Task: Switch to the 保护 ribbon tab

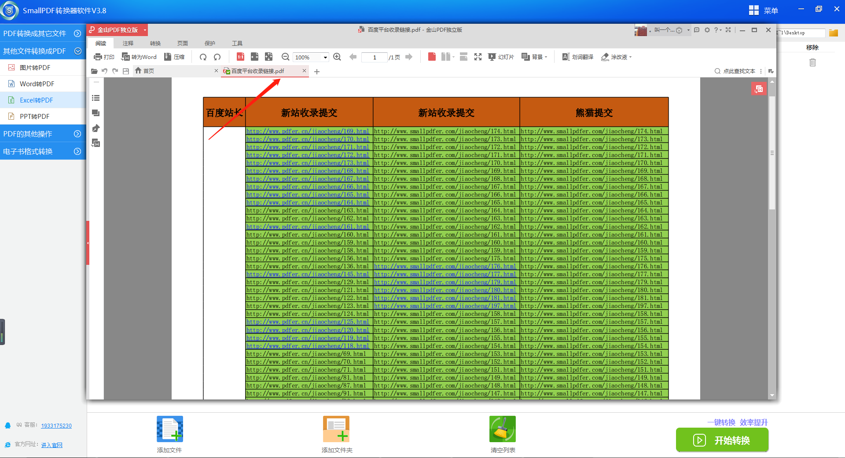Action: [x=210, y=43]
